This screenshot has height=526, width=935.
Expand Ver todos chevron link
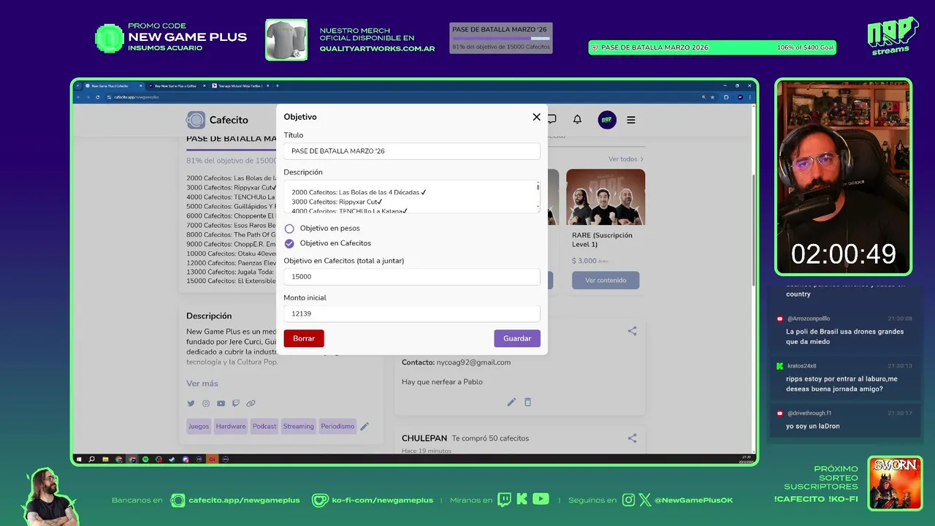click(x=626, y=159)
